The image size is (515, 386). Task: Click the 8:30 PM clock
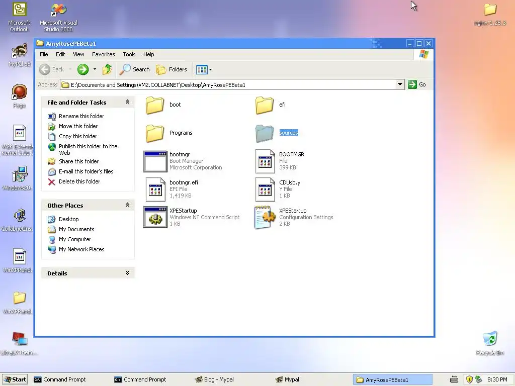click(497, 379)
